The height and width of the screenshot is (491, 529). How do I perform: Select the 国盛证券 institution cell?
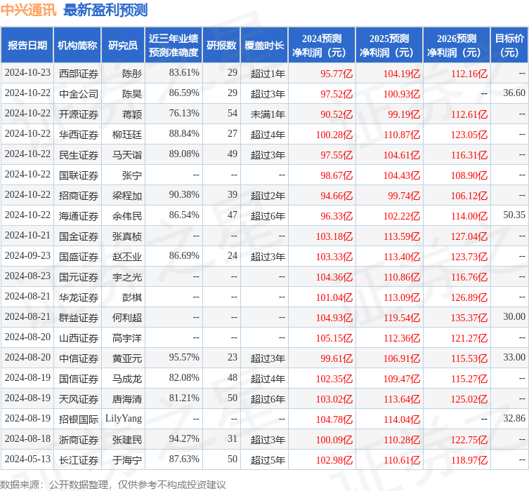tap(79, 257)
